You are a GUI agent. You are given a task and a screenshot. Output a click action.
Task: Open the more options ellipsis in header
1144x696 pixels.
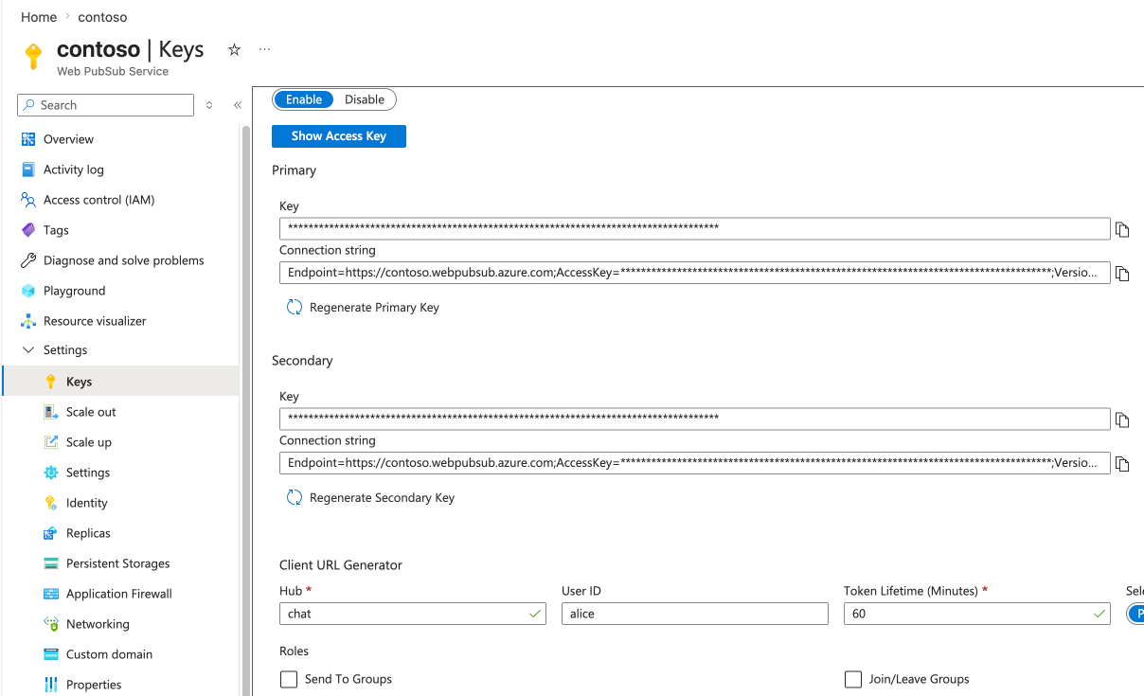coord(264,49)
